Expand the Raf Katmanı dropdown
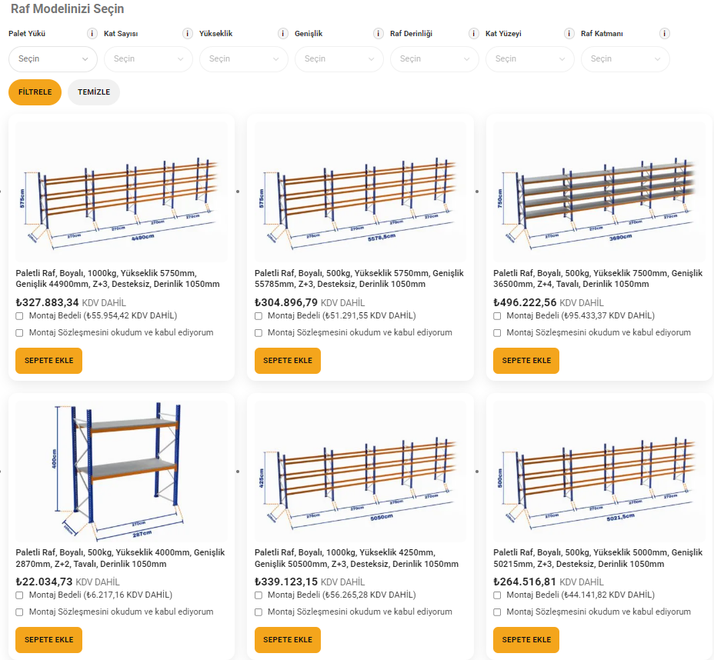 tap(625, 59)
